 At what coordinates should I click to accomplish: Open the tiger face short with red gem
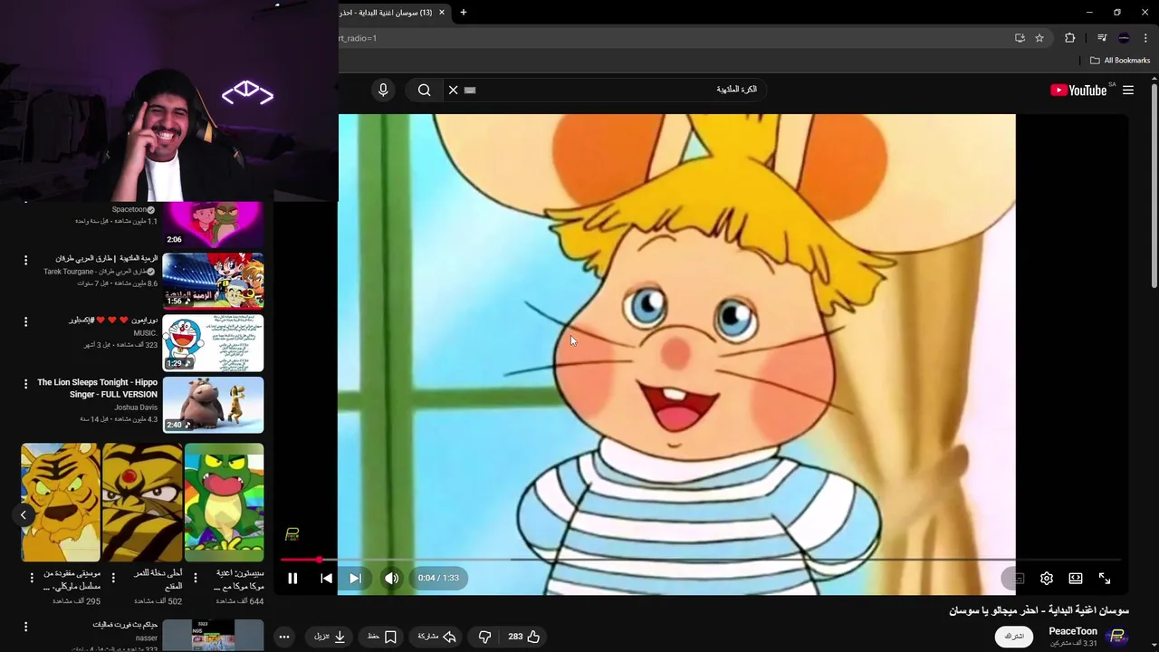click(142, 503)
